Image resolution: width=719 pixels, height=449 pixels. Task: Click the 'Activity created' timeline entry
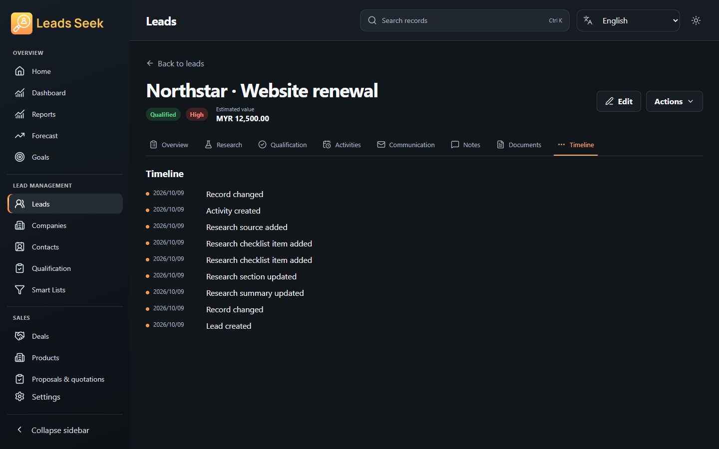233,211
